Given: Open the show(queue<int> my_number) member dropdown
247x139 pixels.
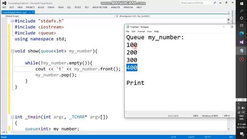Looking at the screenshot, I should pyautogui.click(x=173, y=16).
